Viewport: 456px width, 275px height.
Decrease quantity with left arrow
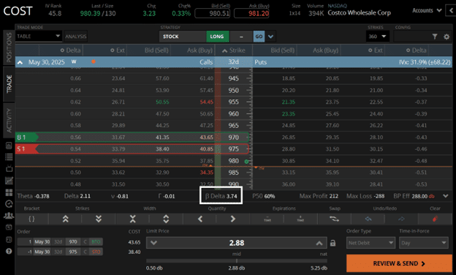click(200, 219)
